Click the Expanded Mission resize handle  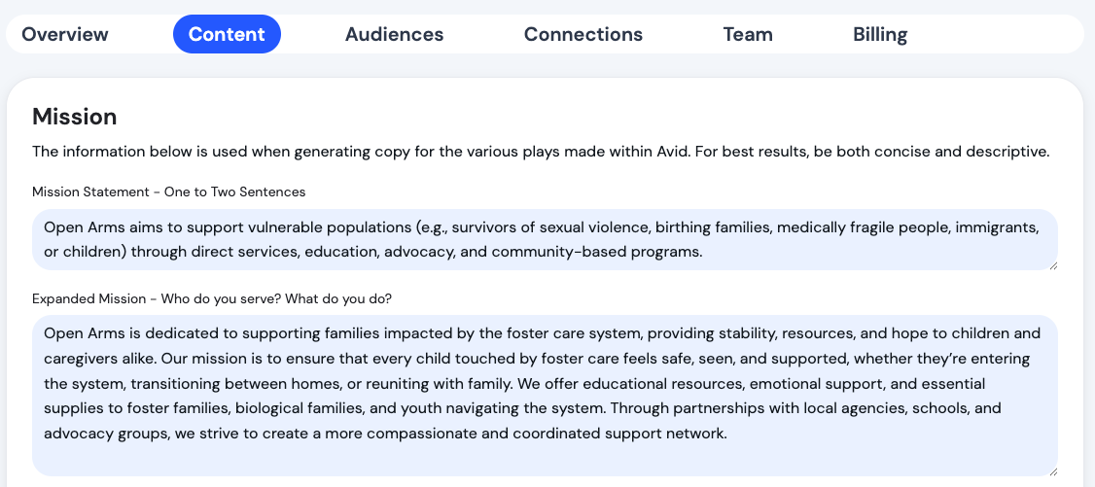coord(1053,471)
